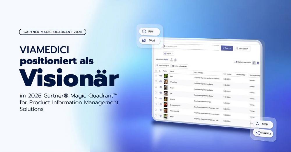
Task: Click Switch to References button
Action: (x=180, y=66)
